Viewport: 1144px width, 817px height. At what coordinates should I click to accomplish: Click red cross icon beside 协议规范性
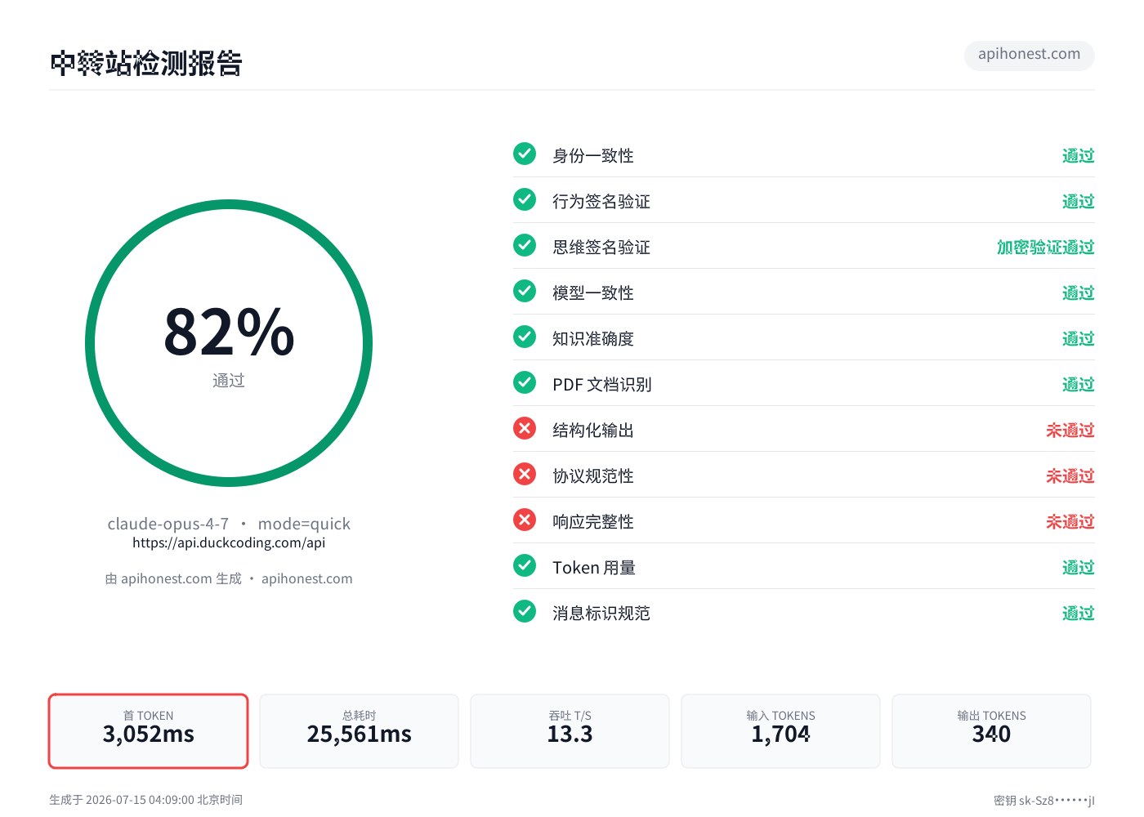coord(525,474)
